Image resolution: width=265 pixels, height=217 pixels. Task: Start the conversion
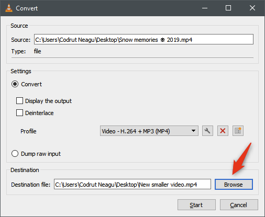(x=196, y=205)
